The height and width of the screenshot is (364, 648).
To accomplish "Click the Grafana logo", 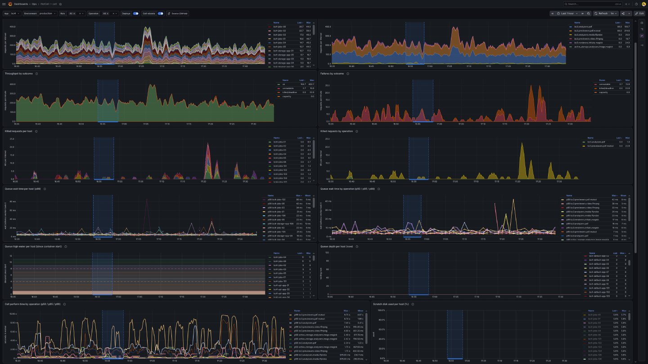I will [x=10, y=4].
